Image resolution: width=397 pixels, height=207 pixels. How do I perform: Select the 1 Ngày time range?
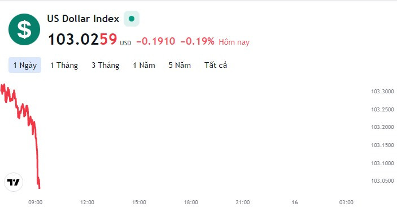tap(25, 65)
